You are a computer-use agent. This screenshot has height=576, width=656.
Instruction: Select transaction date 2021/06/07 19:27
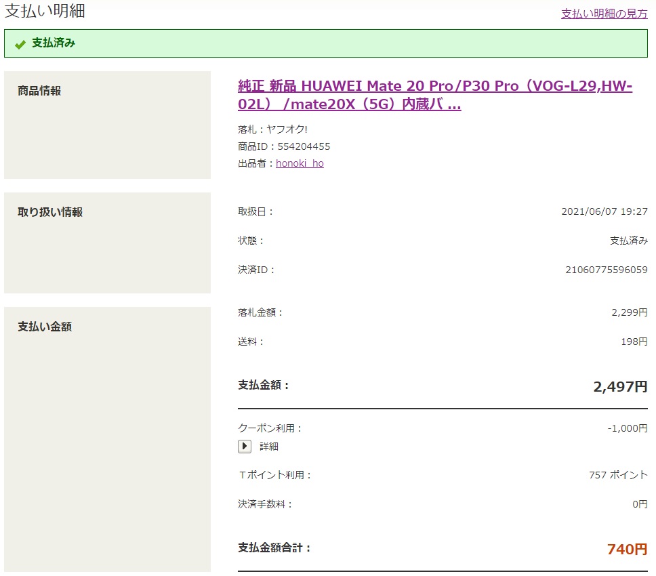[604, 211]
